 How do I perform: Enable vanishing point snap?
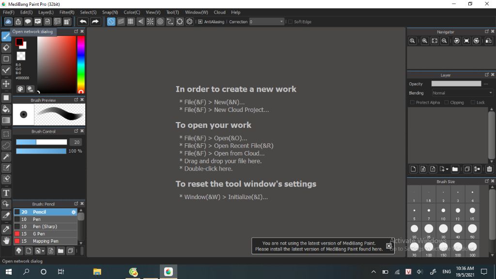pos(140,21)
